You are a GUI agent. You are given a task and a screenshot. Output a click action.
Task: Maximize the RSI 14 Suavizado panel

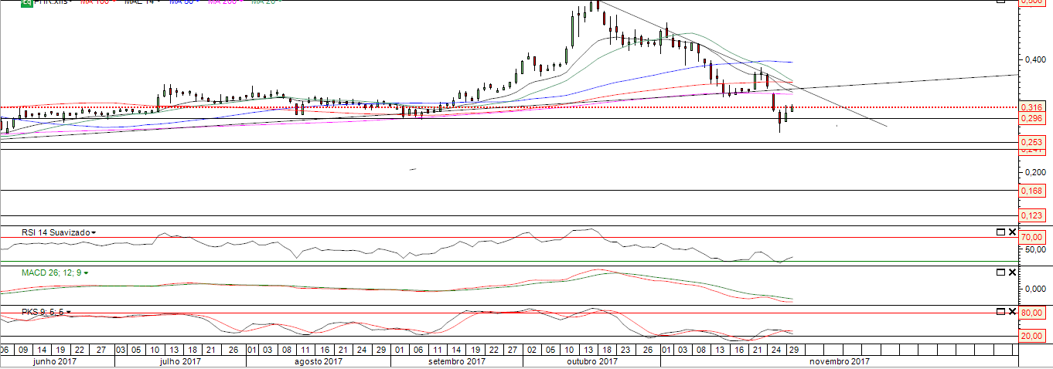(x=1000, y=232)
